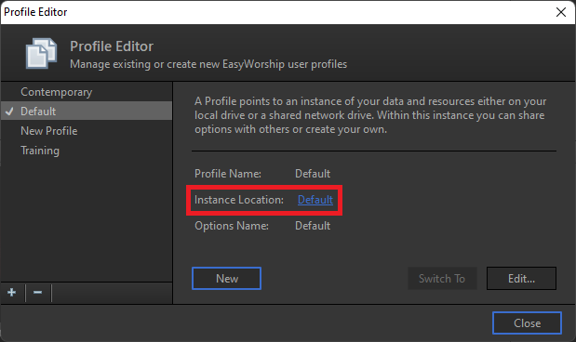Click the Profile Name label

coord(228,174)
